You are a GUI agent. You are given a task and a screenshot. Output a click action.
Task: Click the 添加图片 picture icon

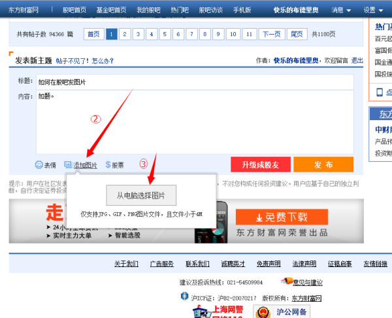tap(68, 165)
